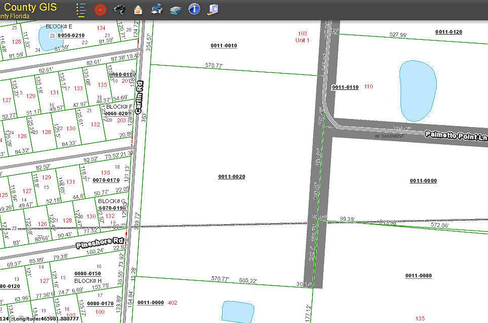Click parcel 0011-0110 label

345,87
